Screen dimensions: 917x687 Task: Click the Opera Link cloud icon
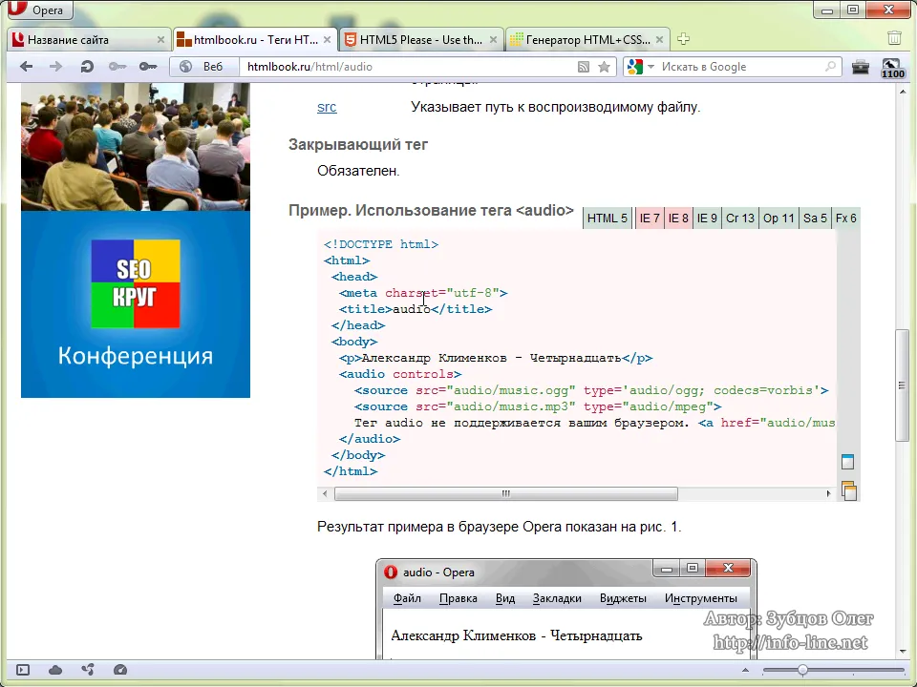click(x=55, y=670)
